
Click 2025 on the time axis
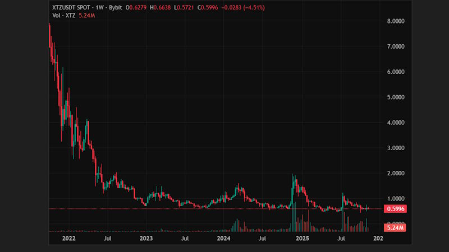[x=302, y=239]
